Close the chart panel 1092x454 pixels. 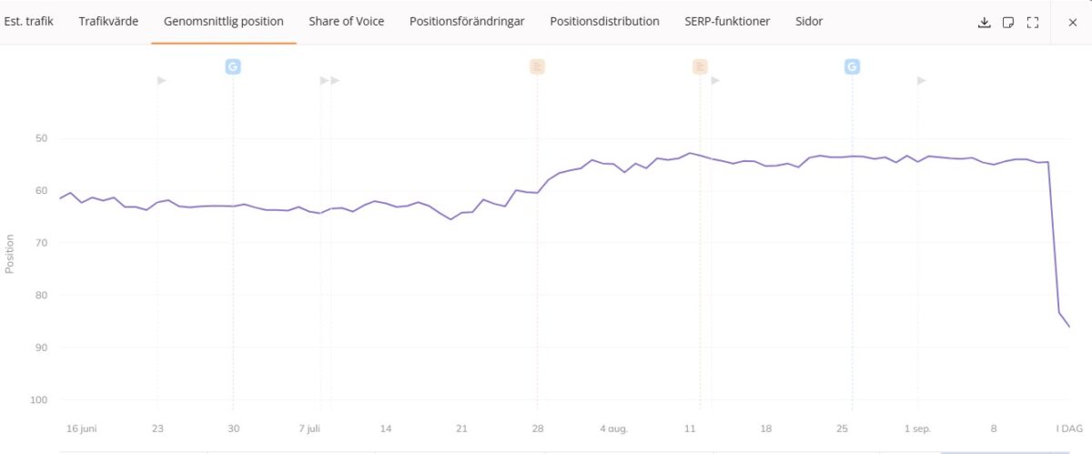[1072, 22]
